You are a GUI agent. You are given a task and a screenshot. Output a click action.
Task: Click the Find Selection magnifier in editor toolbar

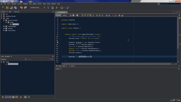82,15
